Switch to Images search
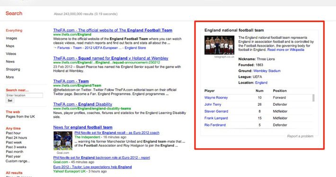 pos(11,38)
